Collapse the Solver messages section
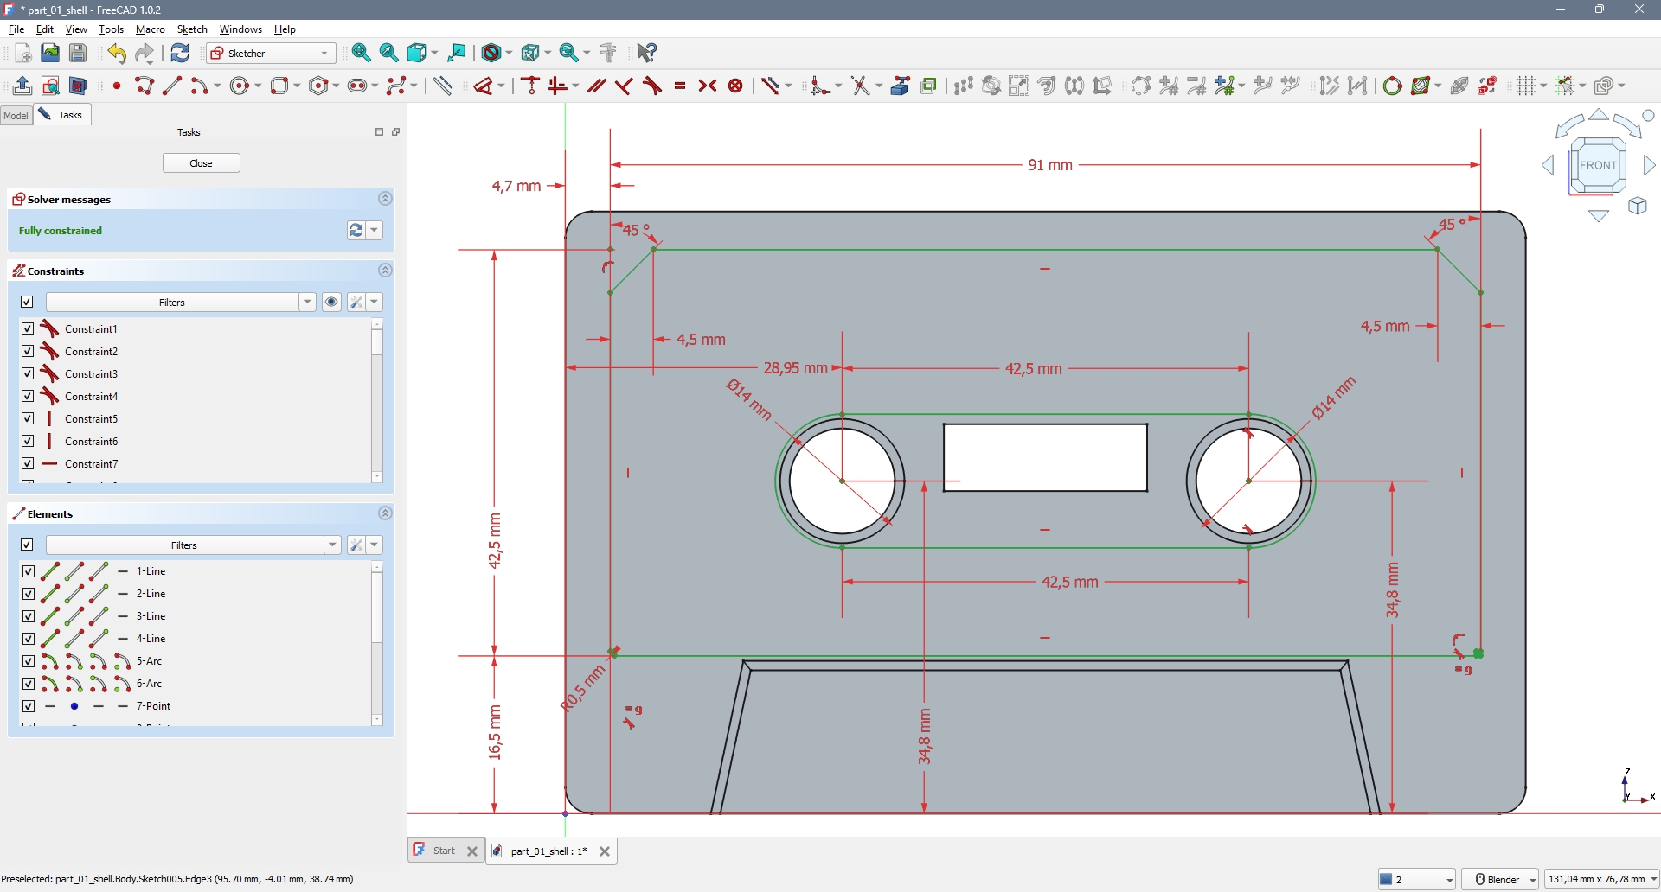Screen dimensions: 1661x892 coord(385,199)
